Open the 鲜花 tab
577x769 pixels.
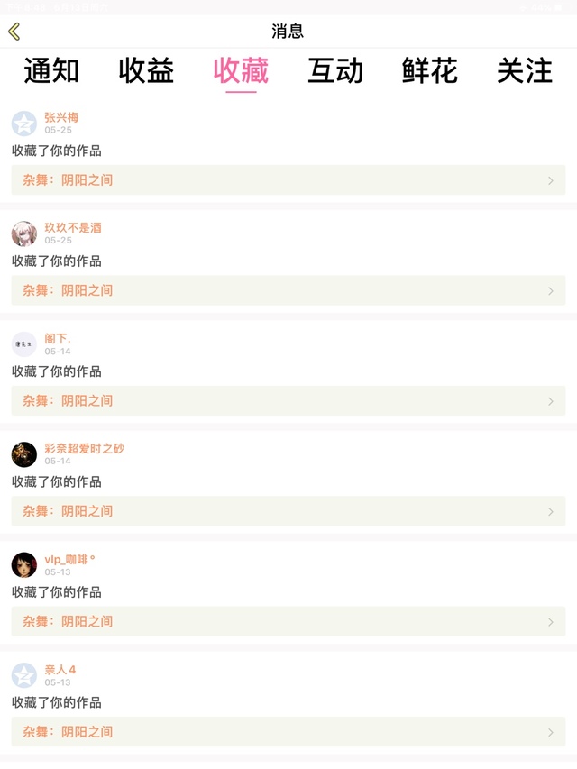(x=430, y=71)
